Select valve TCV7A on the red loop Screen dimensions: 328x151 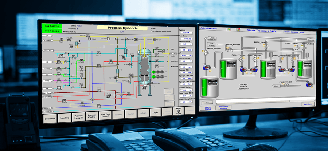[x=64, y=100]
